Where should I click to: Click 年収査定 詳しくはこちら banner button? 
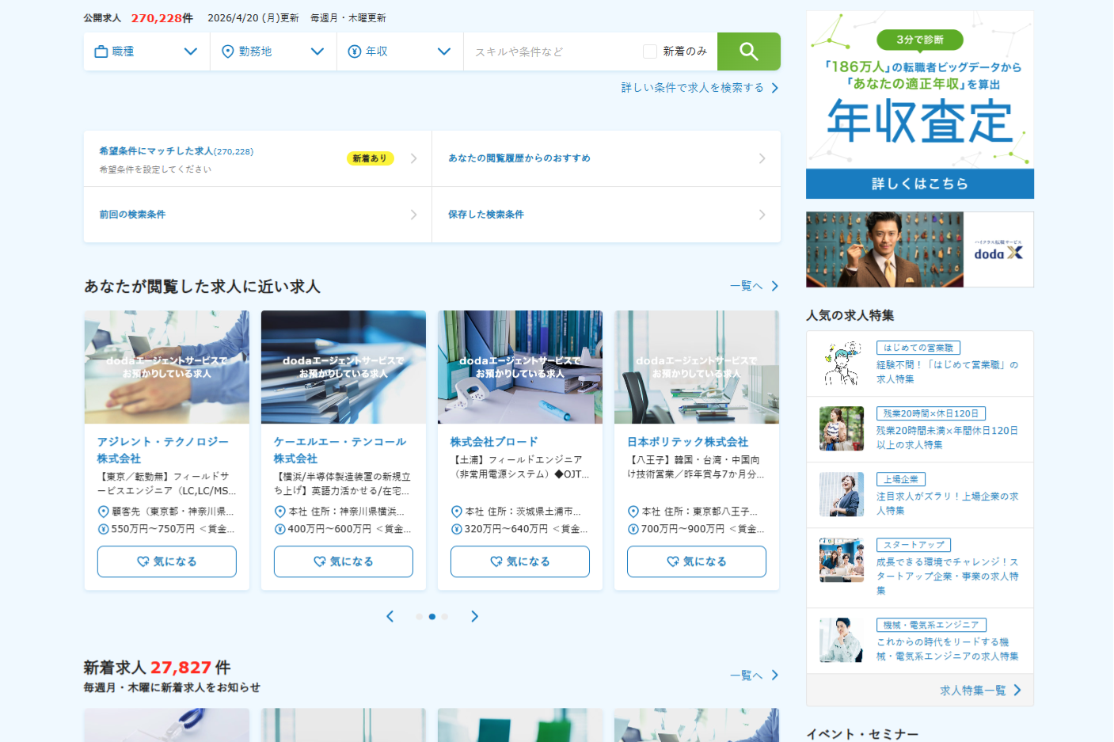920,184
